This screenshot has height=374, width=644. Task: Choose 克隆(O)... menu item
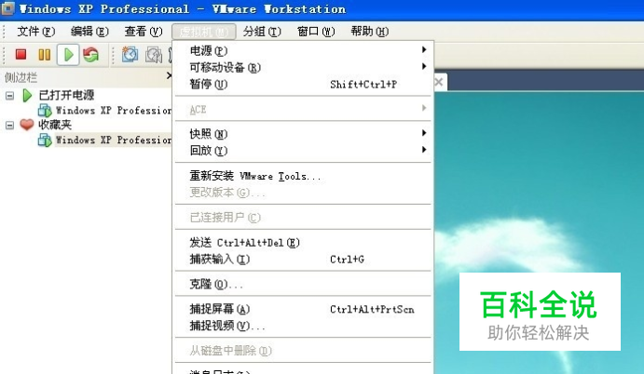[x=303, y=284]
